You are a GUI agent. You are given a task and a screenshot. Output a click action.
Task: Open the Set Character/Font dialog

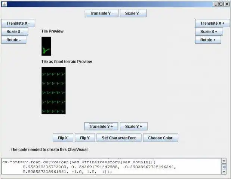click(119, 138)
